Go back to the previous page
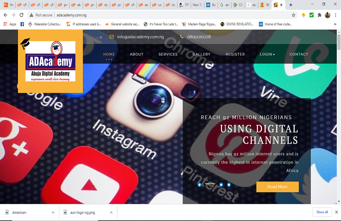This screenshot has height=221, width=341. [x=5, y=15]
